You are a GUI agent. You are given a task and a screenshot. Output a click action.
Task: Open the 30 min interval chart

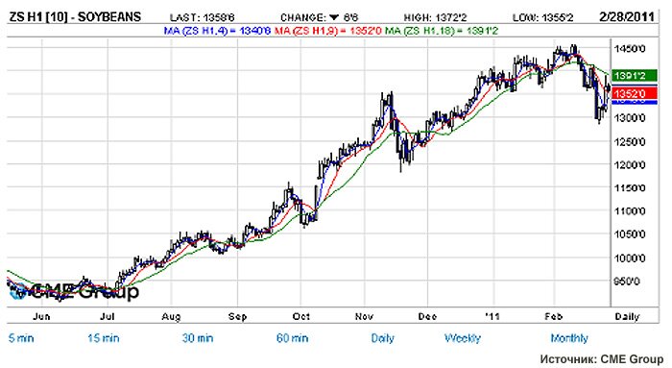point(198,338)
